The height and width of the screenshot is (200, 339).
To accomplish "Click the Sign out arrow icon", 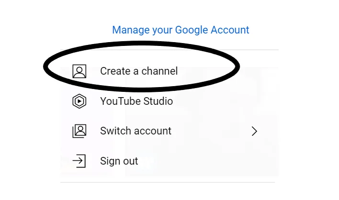I will (x=79, y=161).
